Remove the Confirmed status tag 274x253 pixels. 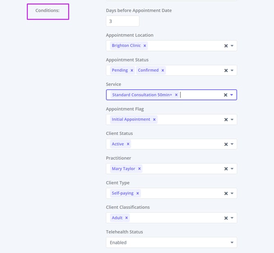(x=163, y=70)
